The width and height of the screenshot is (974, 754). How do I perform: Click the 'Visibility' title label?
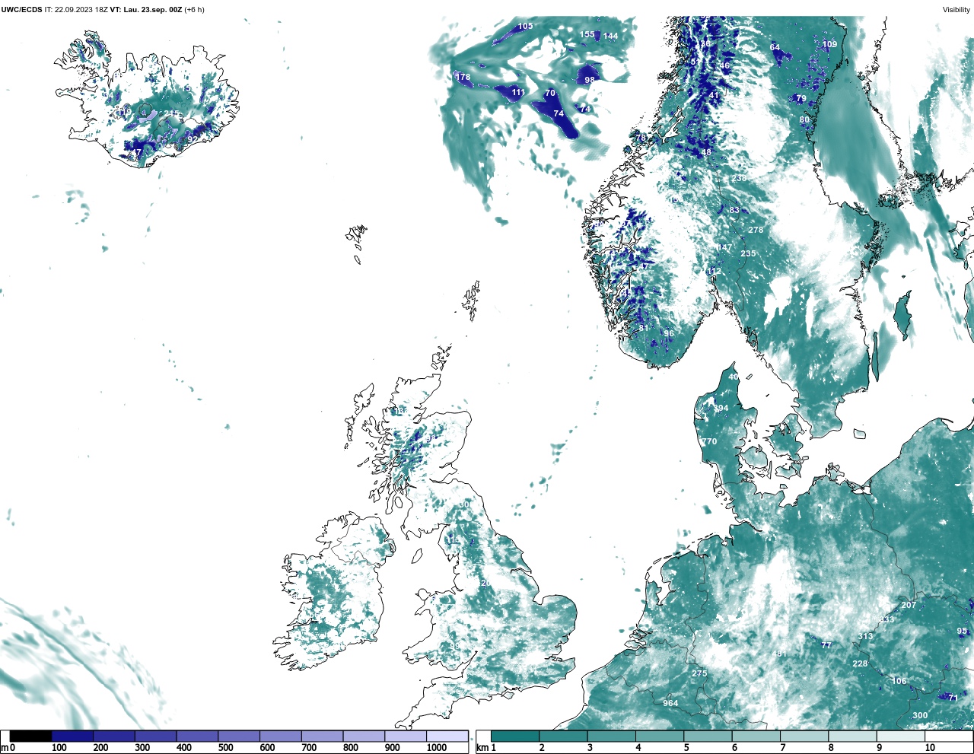956,10
